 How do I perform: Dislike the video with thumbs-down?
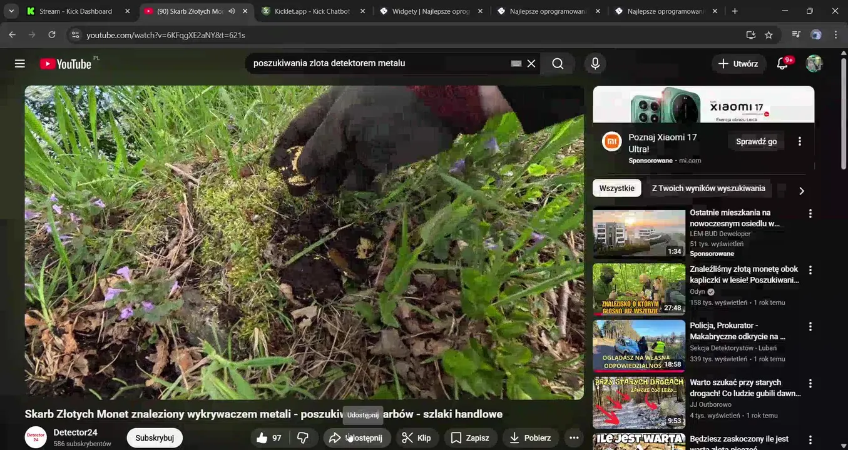pos(303,438)
